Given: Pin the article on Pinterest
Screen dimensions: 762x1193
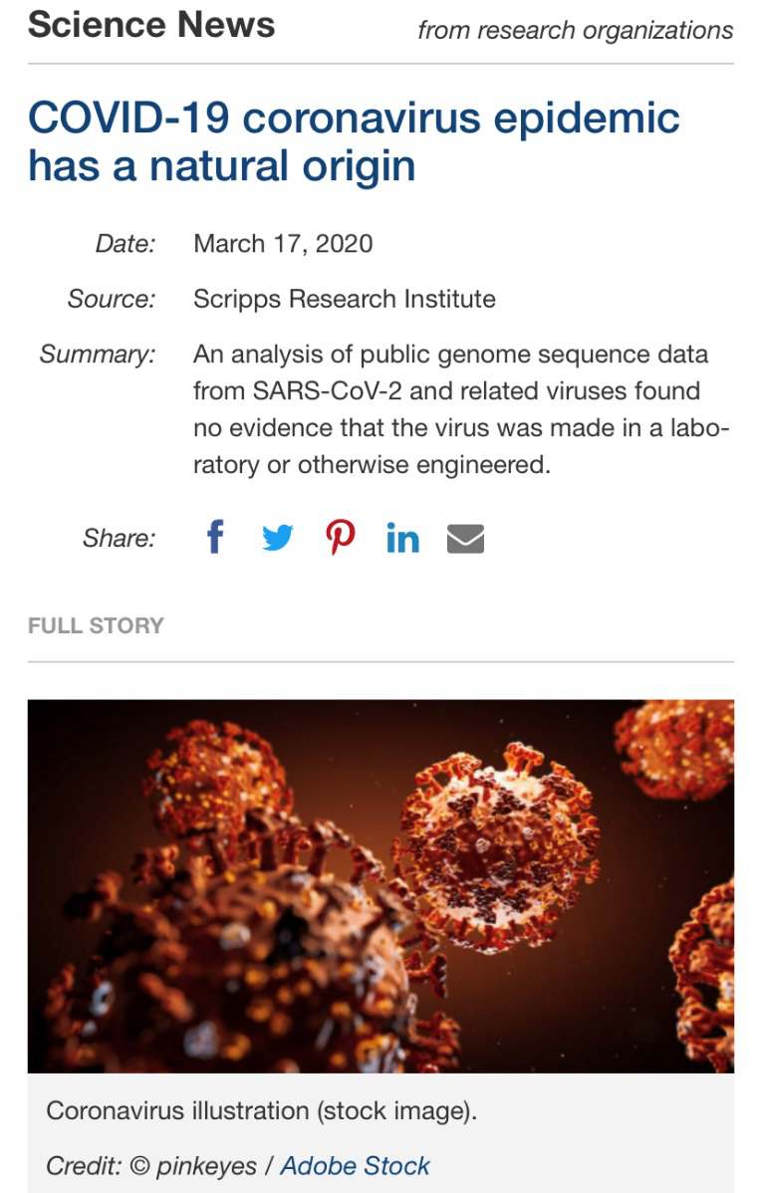Looking at the screenshot, I should 341,538.
